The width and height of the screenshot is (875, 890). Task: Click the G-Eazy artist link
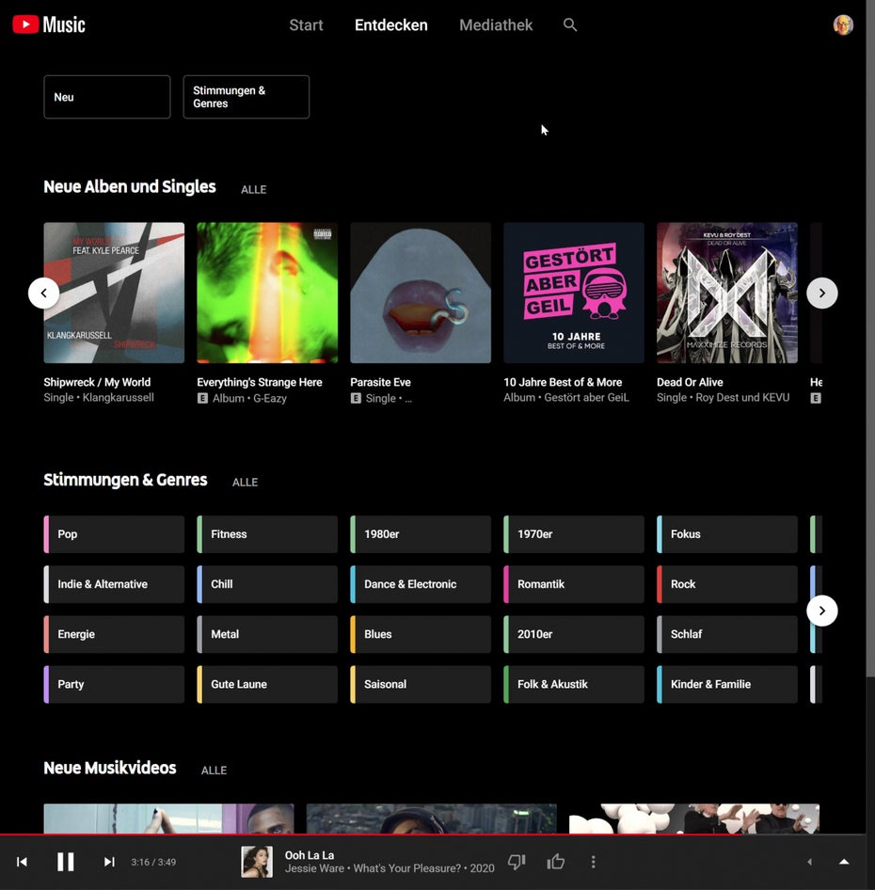point(270,399)
